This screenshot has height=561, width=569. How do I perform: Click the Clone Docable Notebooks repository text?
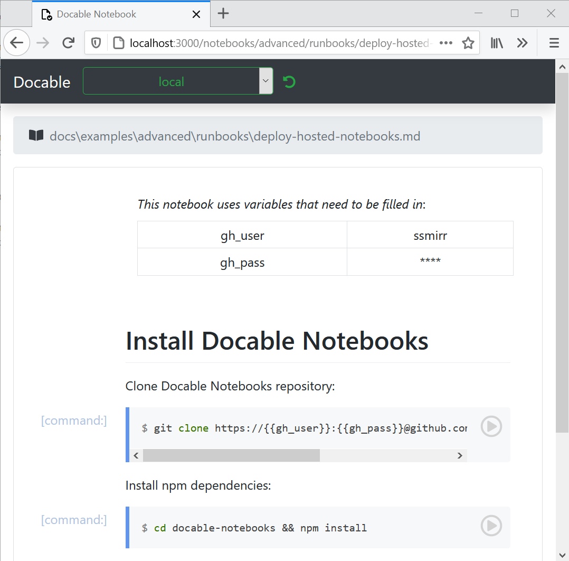point(230,386)
